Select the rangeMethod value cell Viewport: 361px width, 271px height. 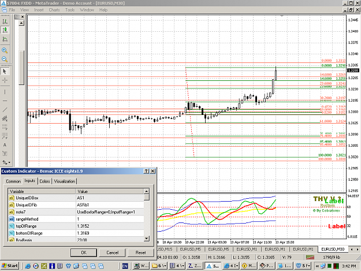pos(110,219)
